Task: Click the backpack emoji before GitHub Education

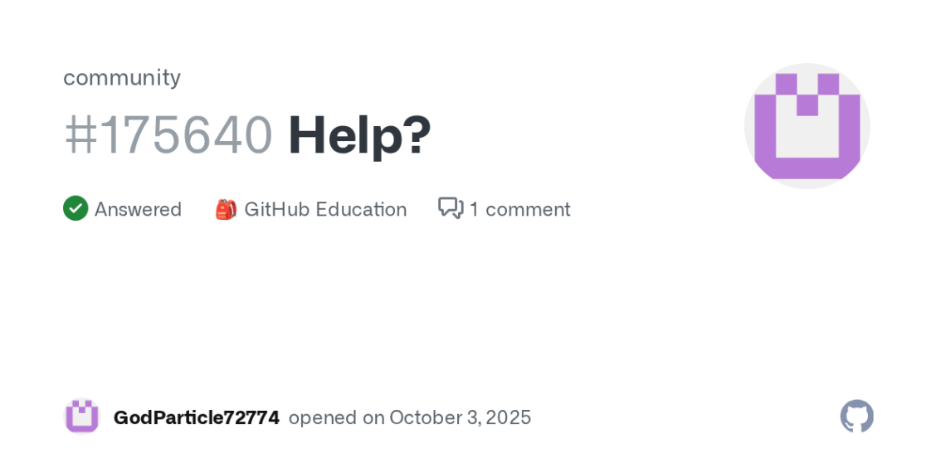Action: (226, 209)
